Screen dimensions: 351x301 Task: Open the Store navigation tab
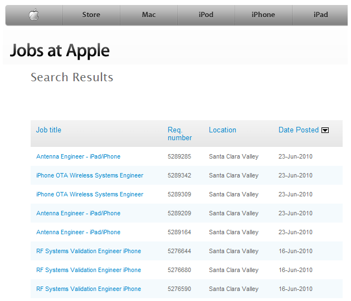[91, 15]
